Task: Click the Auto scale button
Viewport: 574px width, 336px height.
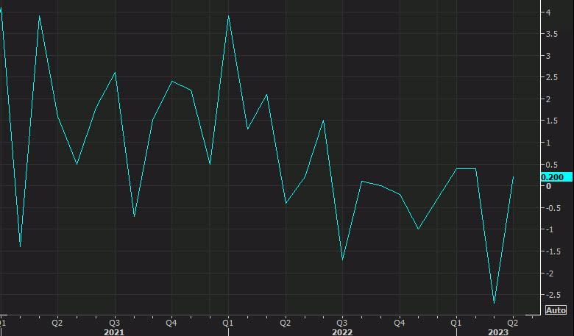Action: (556, 310)
